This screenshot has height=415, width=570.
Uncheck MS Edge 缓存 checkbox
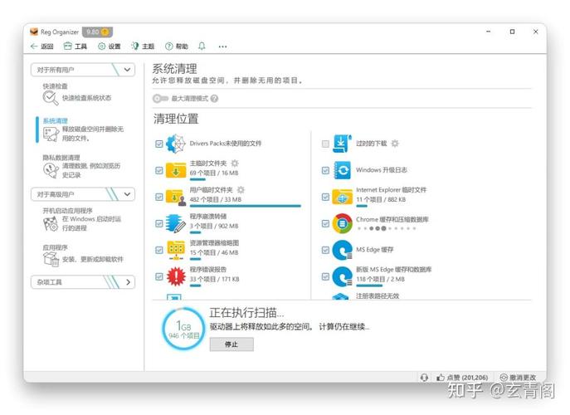coord(326,250)
